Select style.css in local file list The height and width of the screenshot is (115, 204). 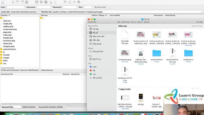(7, 21)
